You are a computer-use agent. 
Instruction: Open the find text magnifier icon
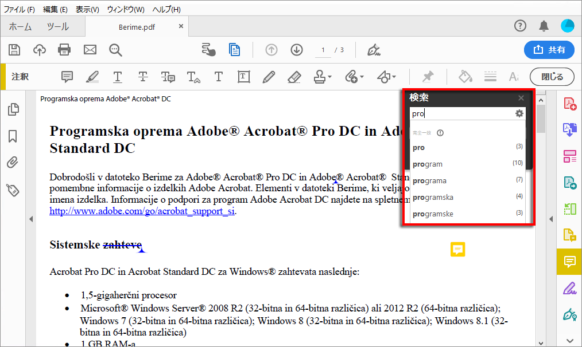tap(115, 50)
